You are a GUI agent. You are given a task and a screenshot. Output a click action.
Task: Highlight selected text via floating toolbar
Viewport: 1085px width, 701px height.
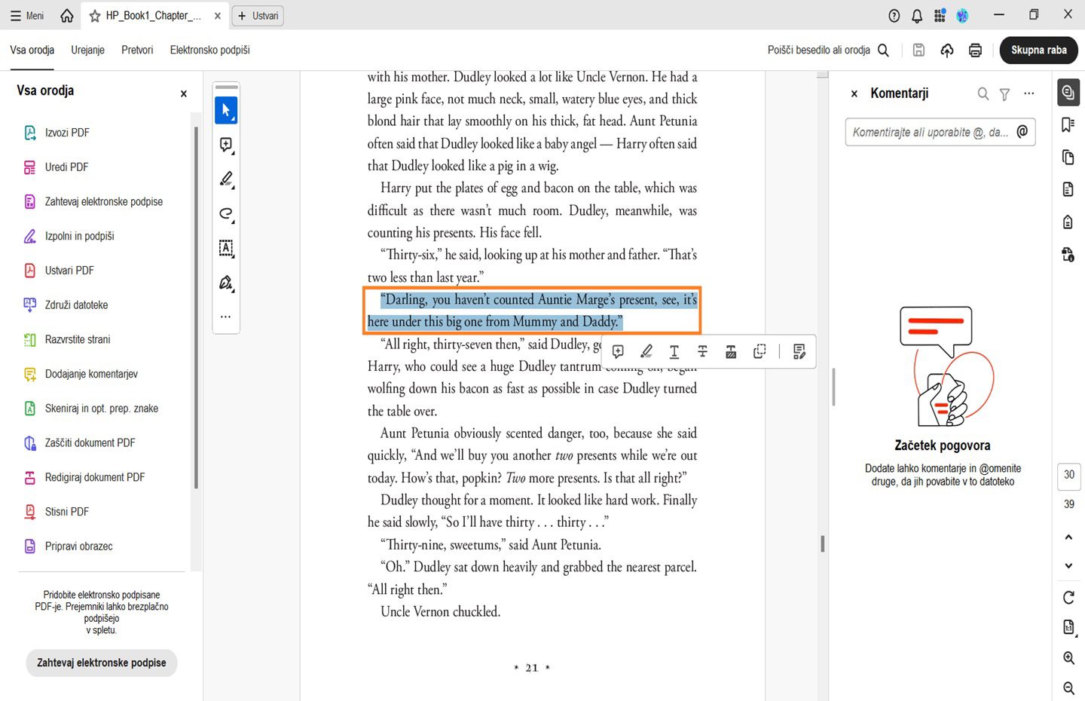pos(646,351)
